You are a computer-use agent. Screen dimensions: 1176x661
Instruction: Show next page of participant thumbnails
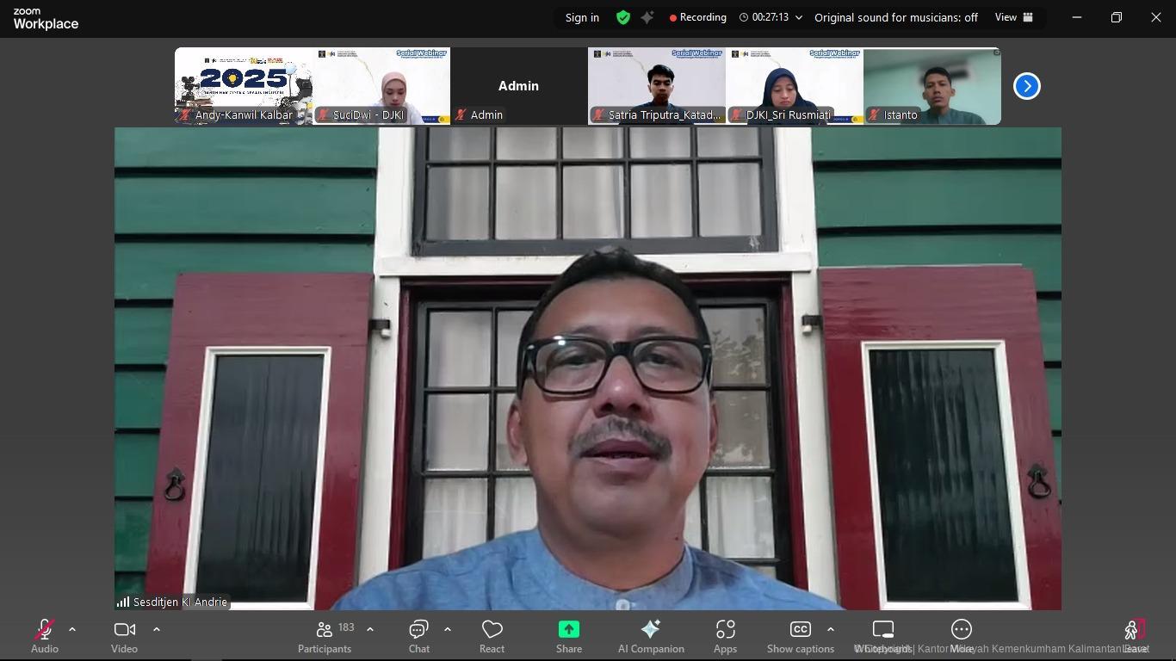tap(1026, 86)
